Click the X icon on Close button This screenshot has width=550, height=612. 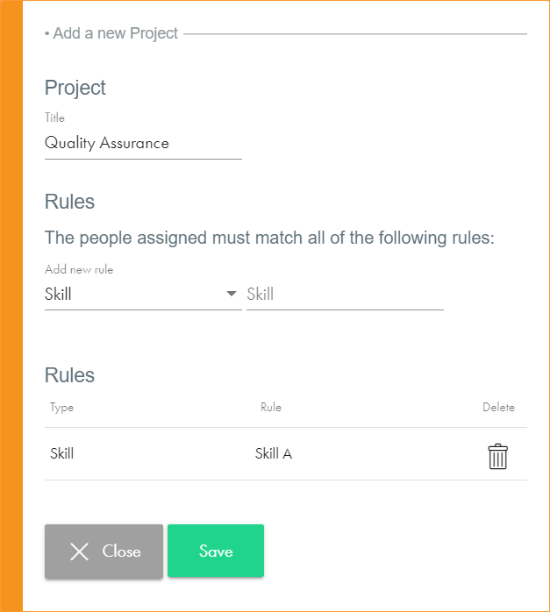(80, 552)
